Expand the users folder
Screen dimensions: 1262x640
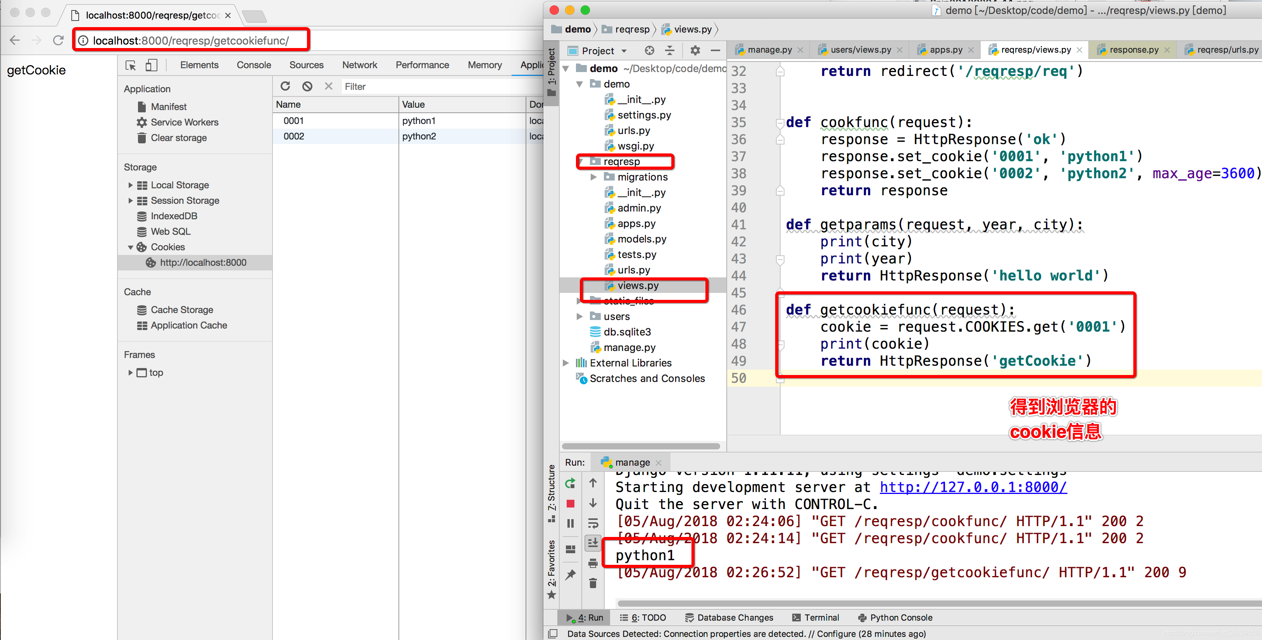[579, 317]
